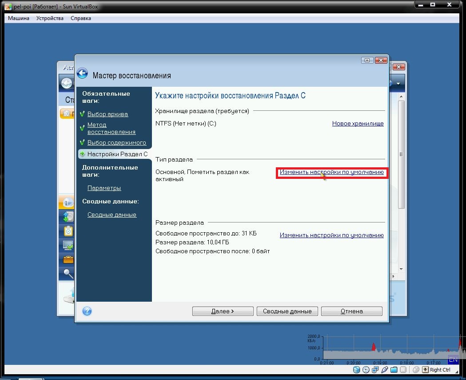The image size is (466, 380).
Task: Click the virtualization chip icon in status bar
Action: click(403, 370)
